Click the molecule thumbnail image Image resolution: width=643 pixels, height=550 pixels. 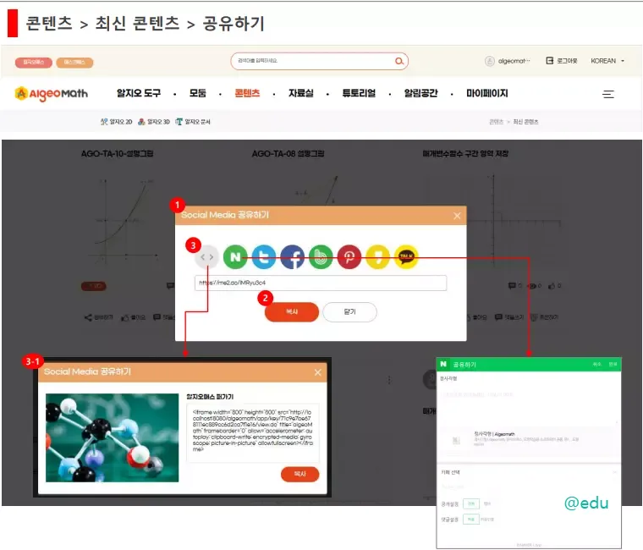tap(113, 437)
